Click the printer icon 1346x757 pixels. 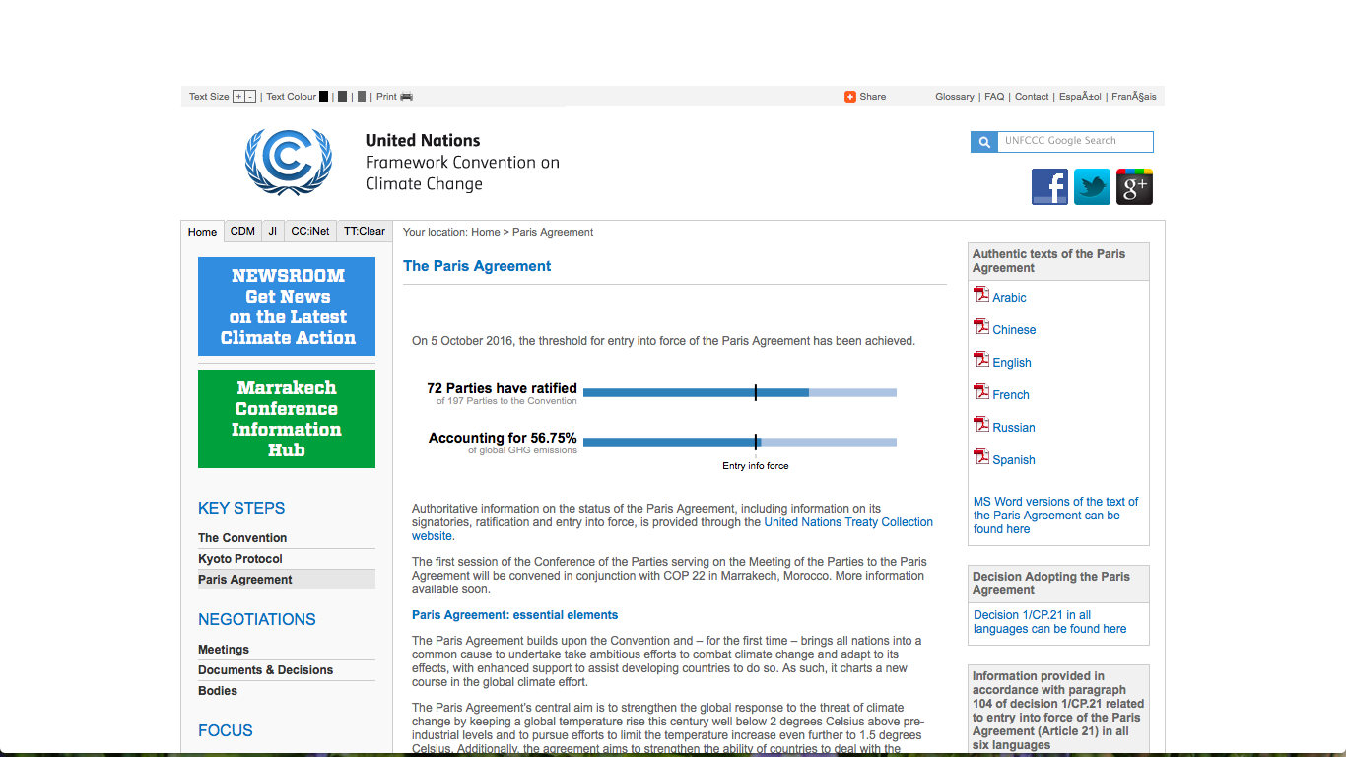coord(406,97)
